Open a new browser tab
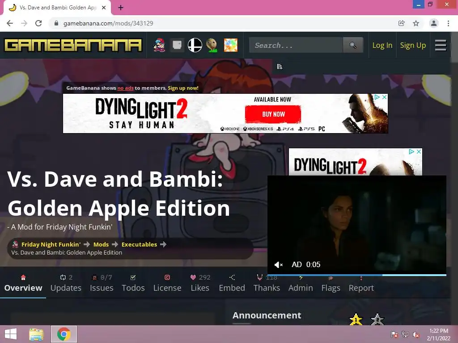This screenshot has height=343, width=458. 121,8
